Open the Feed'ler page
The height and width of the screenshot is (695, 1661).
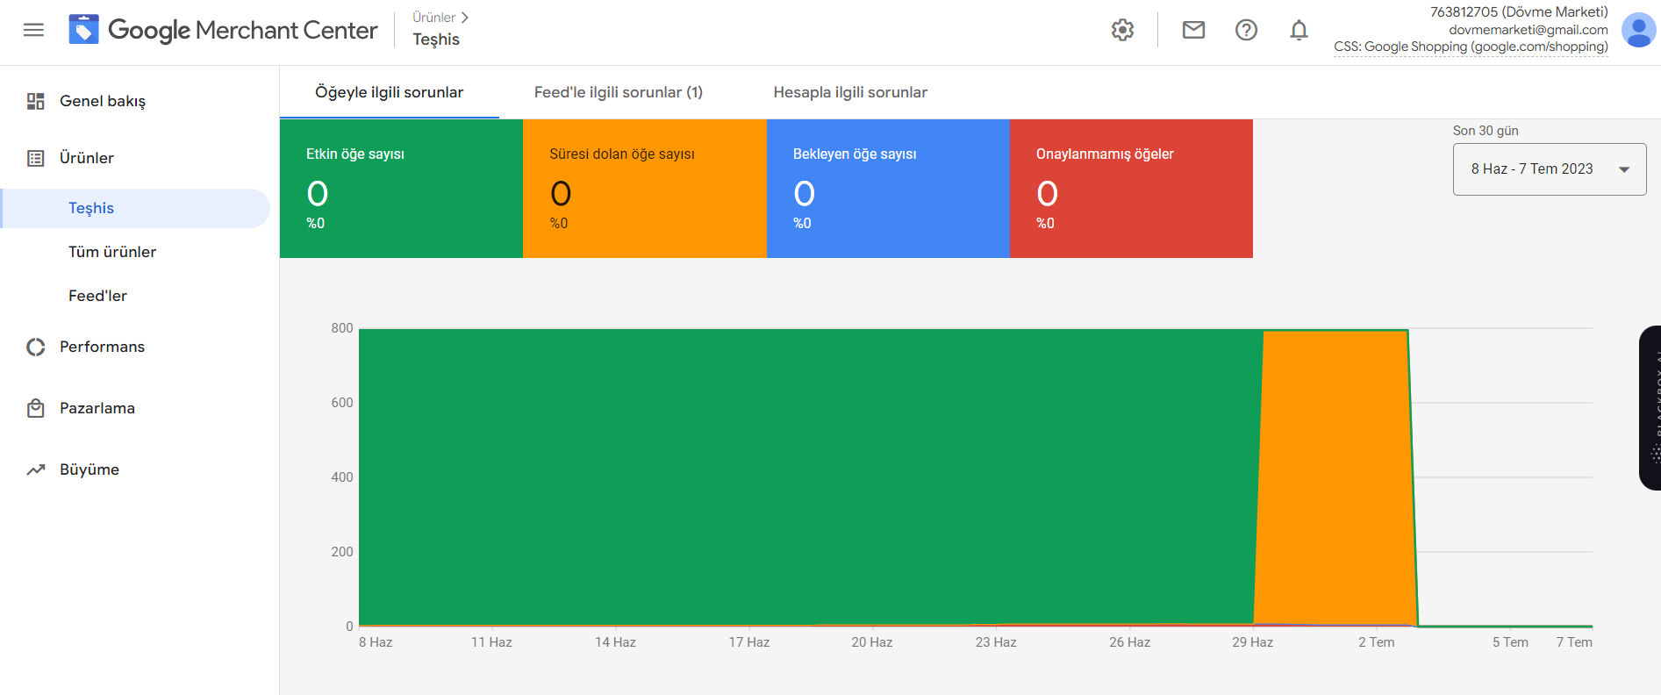(97, 296)
